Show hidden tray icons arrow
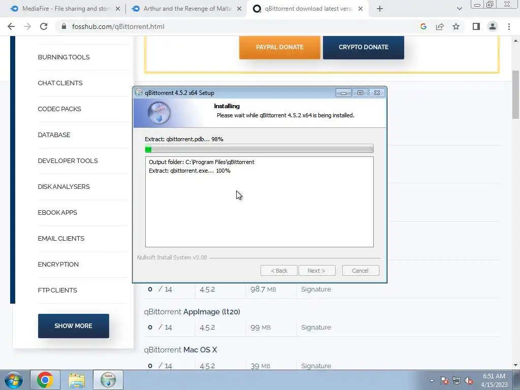 432,380
